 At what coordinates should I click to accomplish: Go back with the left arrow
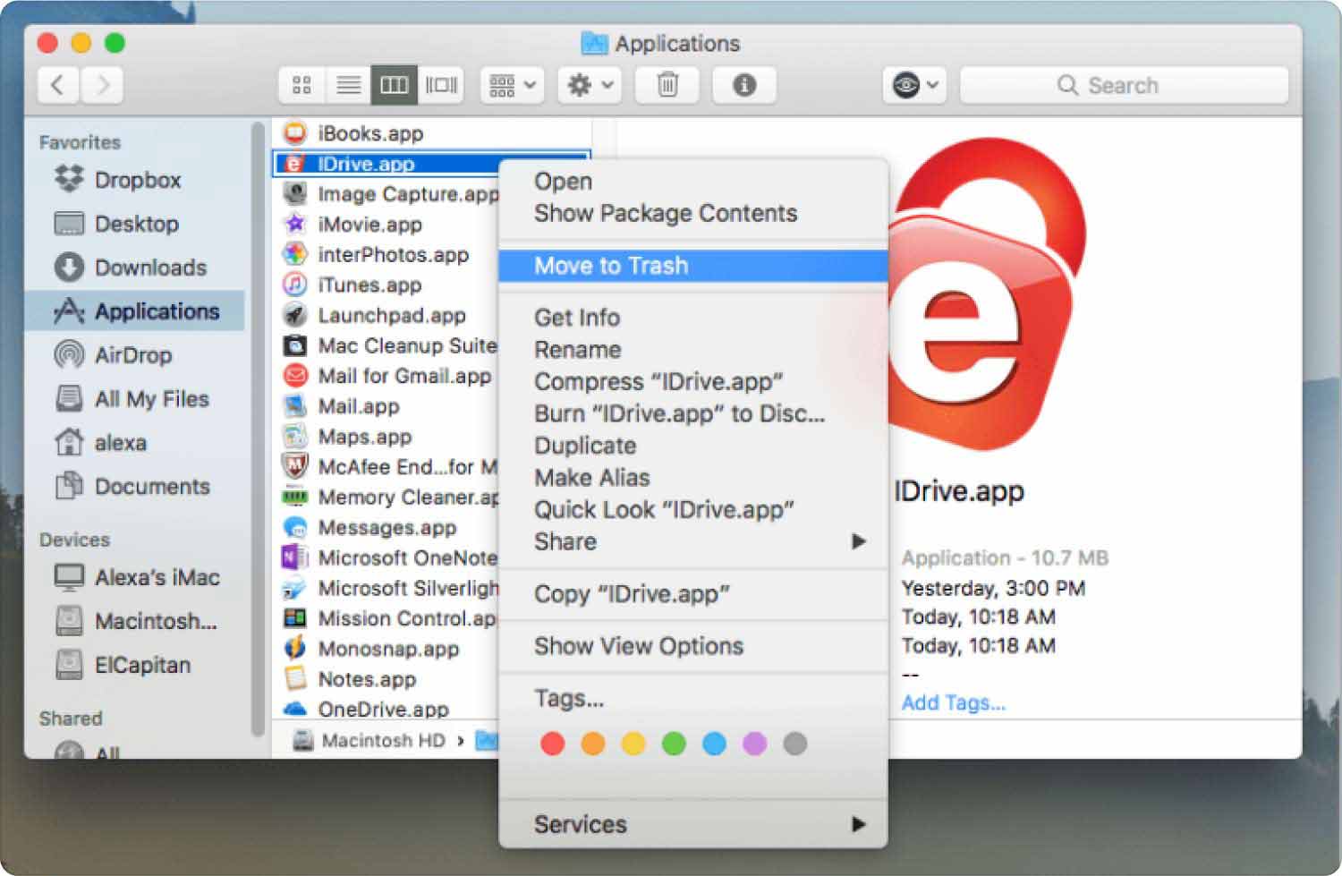[58, 86]
